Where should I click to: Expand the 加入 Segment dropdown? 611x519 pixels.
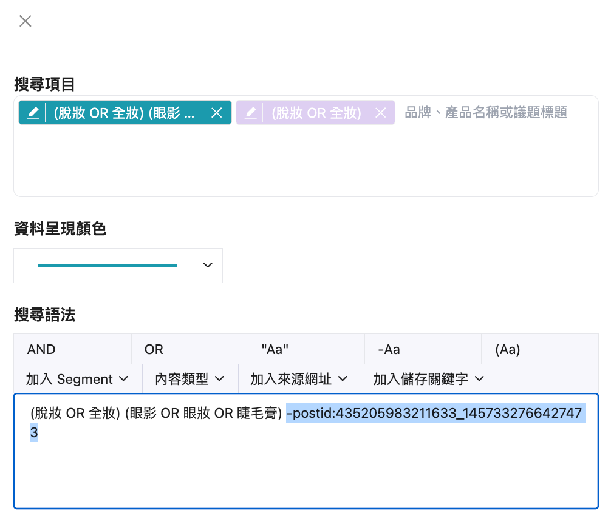pos(78,378)
